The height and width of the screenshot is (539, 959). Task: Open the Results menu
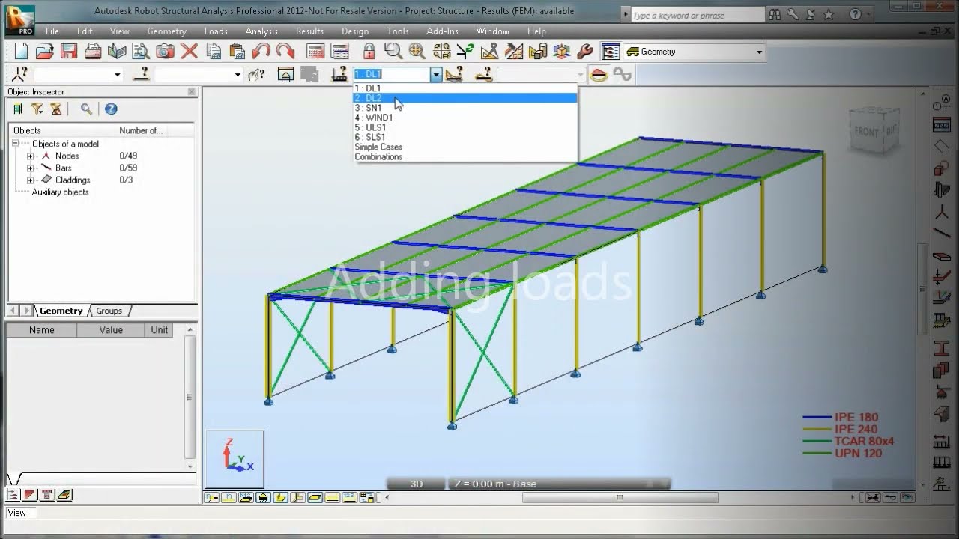coord(309,31)
